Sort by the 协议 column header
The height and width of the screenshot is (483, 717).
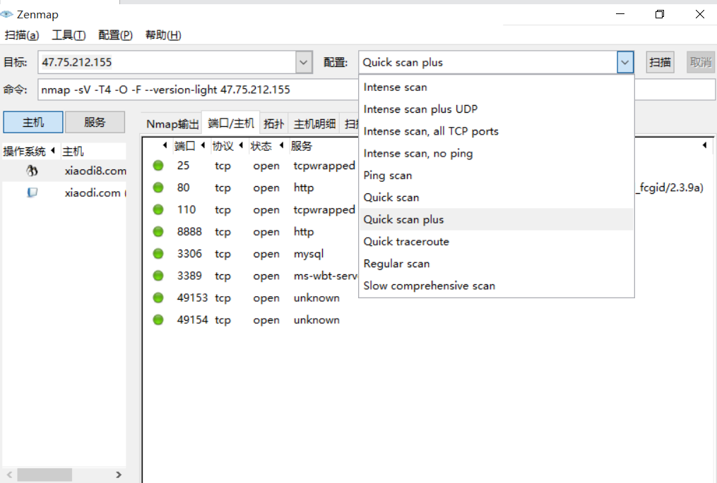[223, 146]
